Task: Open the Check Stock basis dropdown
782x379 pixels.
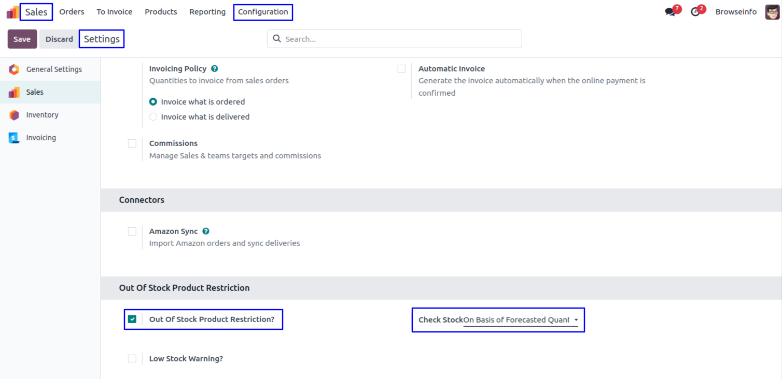Action: pyautogui.click(x=520, y=320)
